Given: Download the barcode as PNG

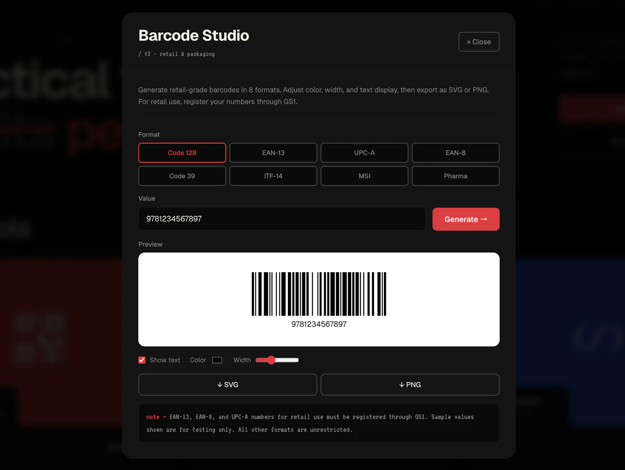Looking at the screenshot, I should pos(410,385).
